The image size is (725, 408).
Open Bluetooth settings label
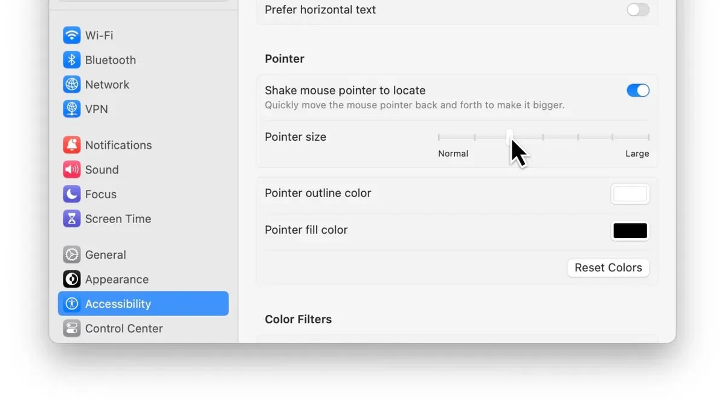(x=111, y=60)
